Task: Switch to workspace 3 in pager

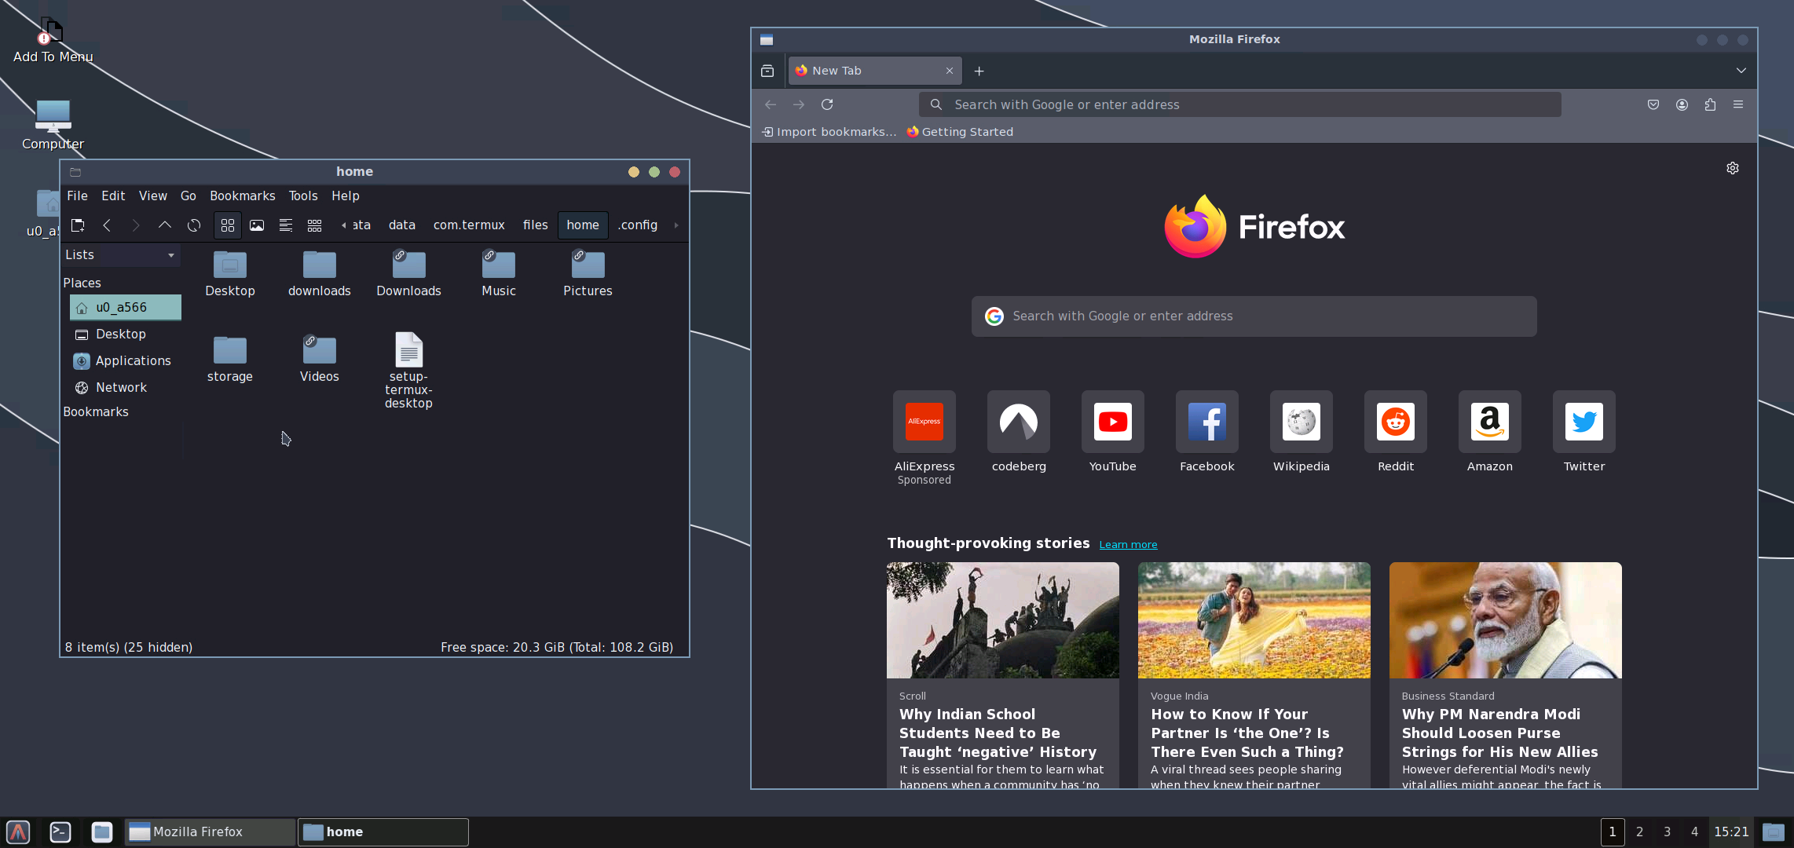Action: (1667, 832)
